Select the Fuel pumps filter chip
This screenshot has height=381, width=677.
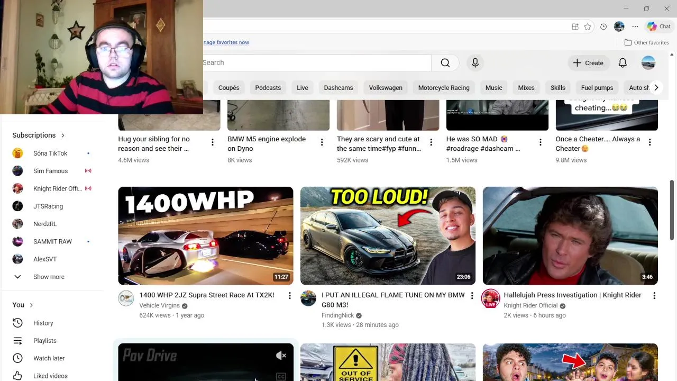[597, 88]
